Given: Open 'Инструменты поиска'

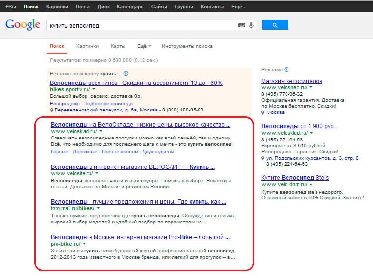Looking at the screenshot, I should [187, 46].
